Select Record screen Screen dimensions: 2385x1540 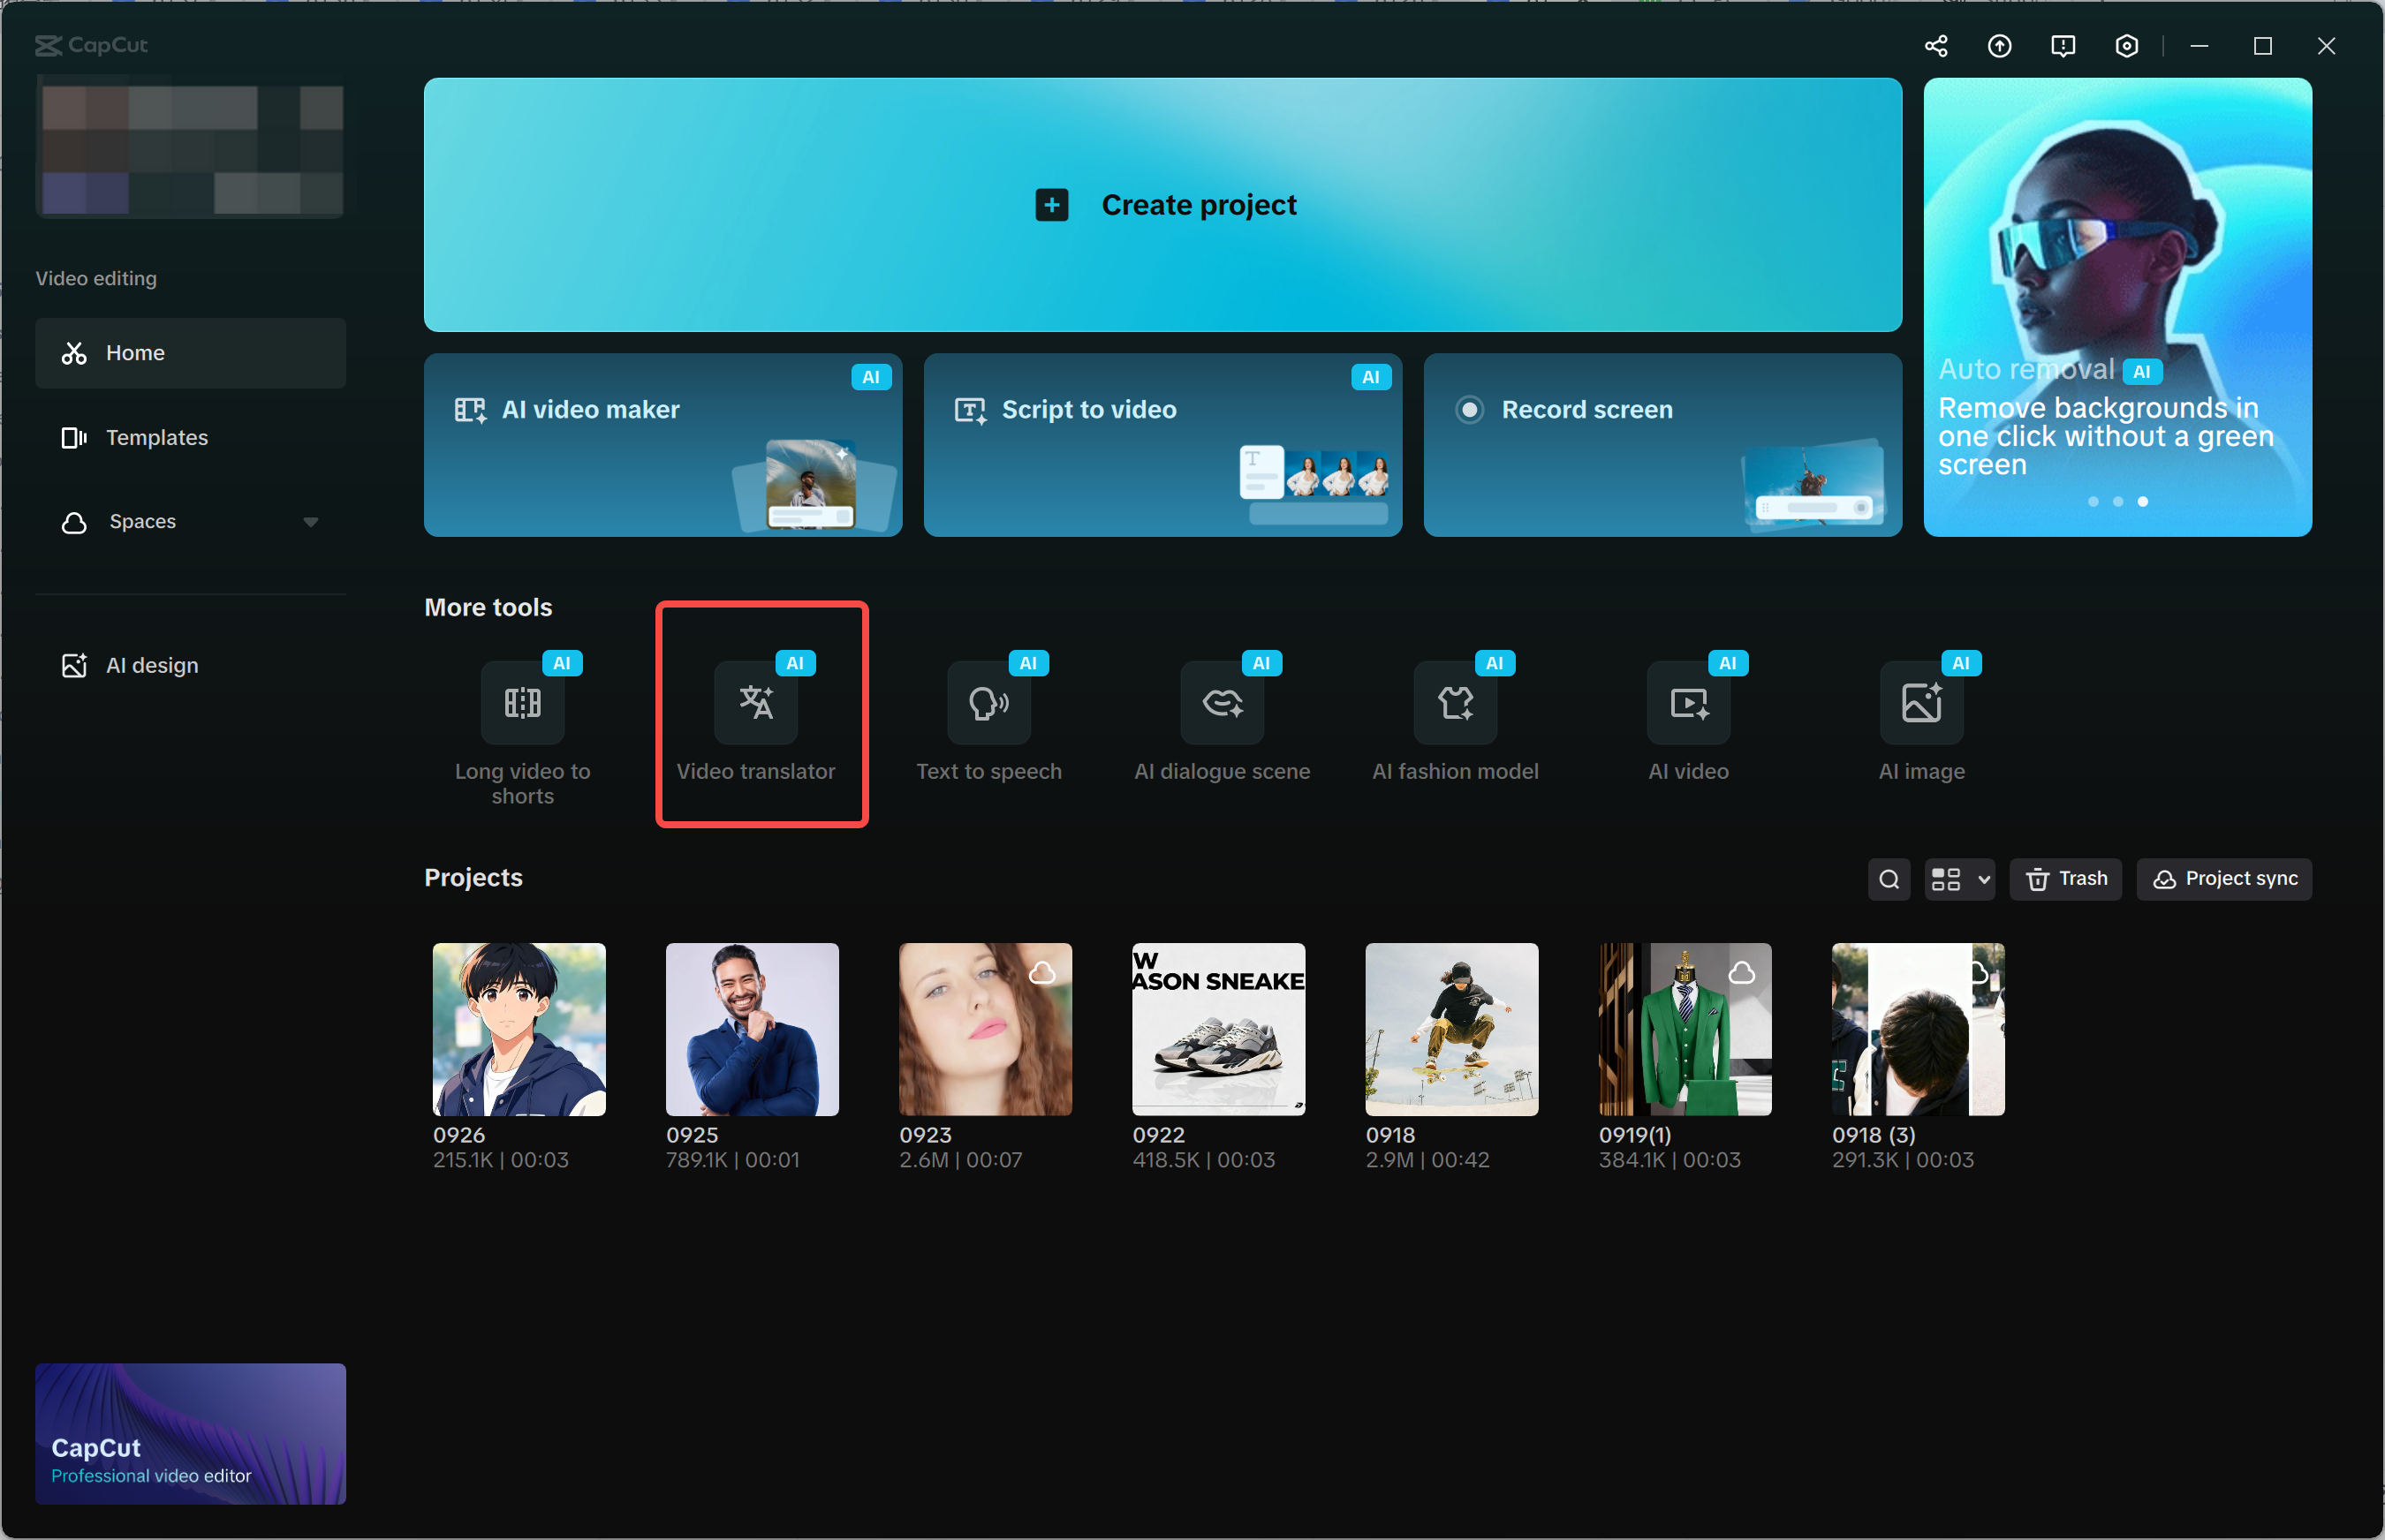1662,445
